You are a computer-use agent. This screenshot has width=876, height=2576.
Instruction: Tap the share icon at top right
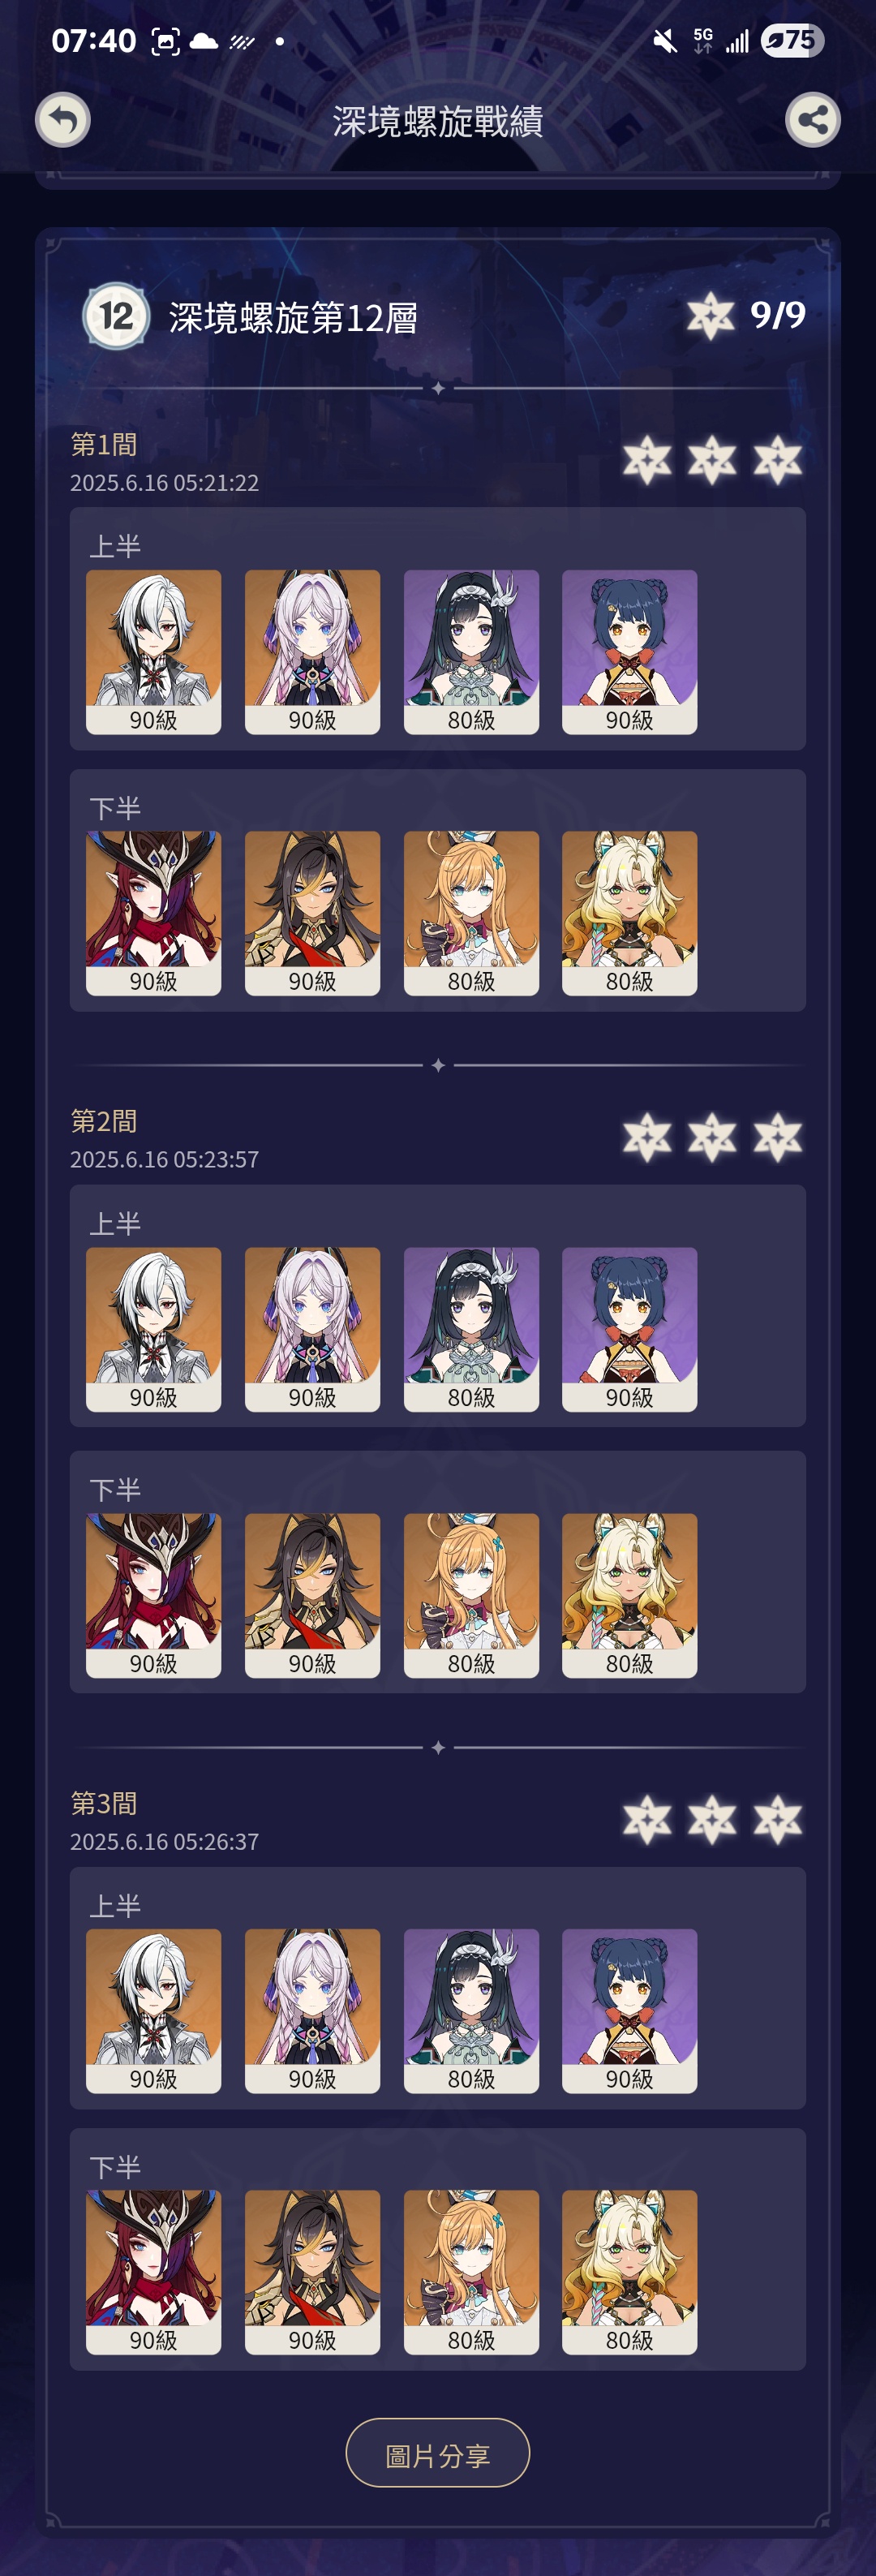812,120
